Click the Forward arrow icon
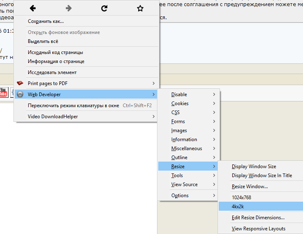The height and width of the screenshot is (234, 303). (x=69, y=8)
